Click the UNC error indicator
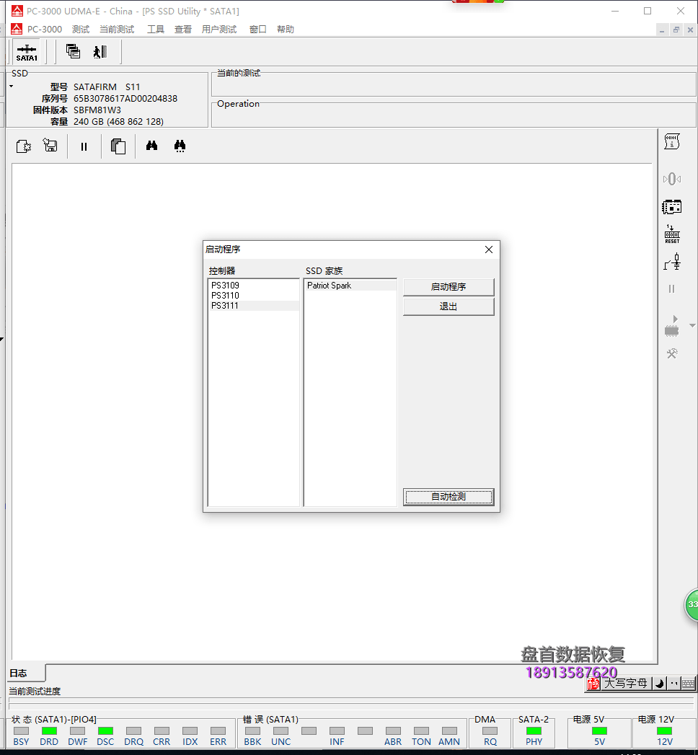The height and width of the screenshot is (755, 698). coord(280,731)
